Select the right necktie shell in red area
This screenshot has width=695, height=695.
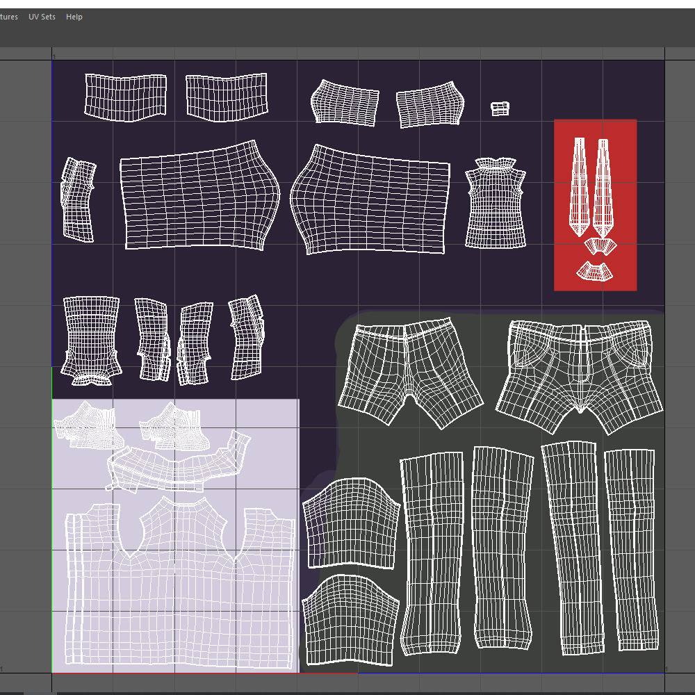pyautogui.click(x=603, y=188)
